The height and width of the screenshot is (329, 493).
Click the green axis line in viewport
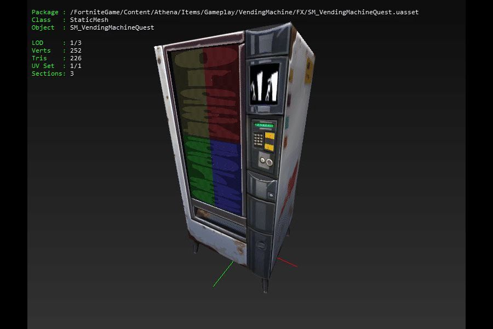click(x=223, y=274)
